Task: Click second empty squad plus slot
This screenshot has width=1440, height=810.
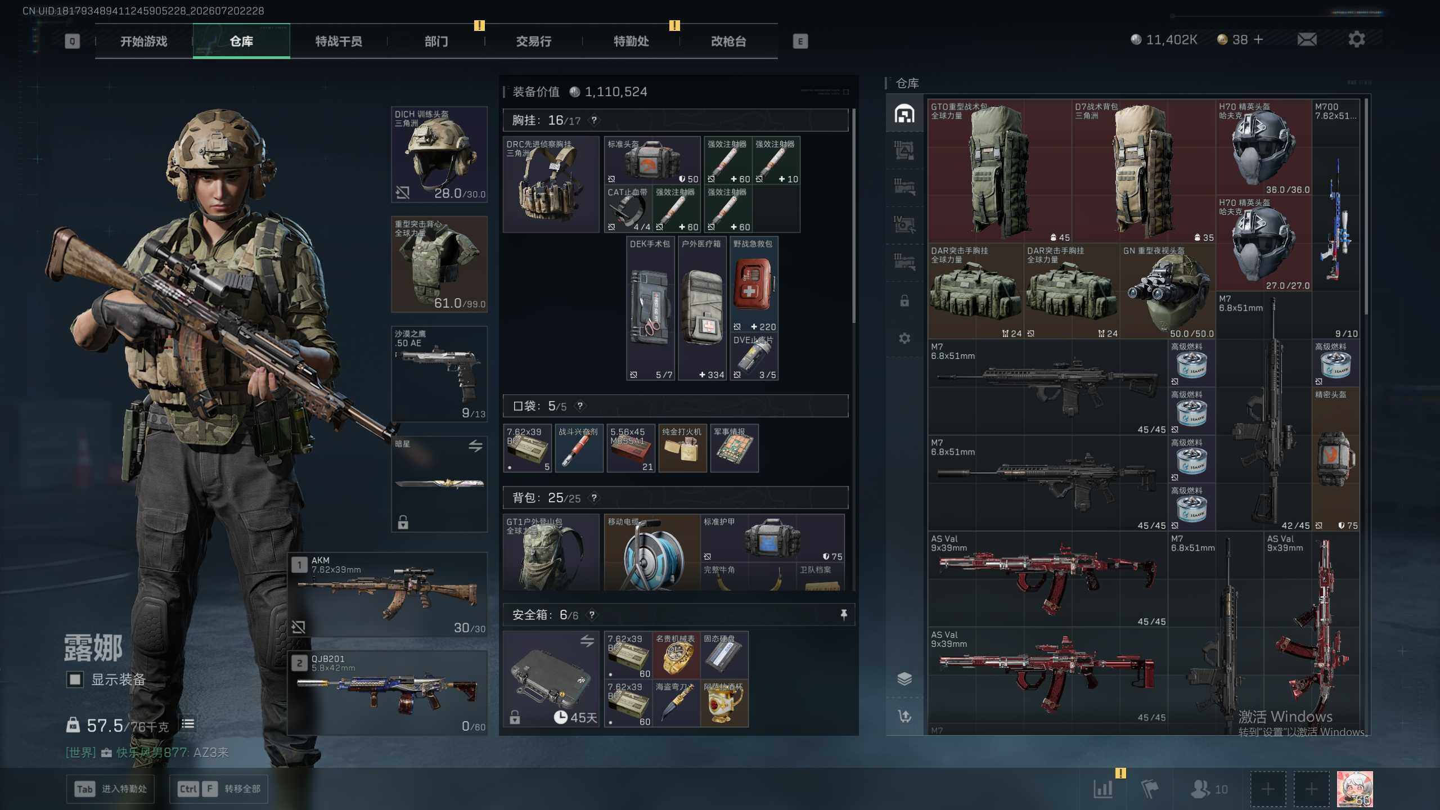Action: point(1311,789)
